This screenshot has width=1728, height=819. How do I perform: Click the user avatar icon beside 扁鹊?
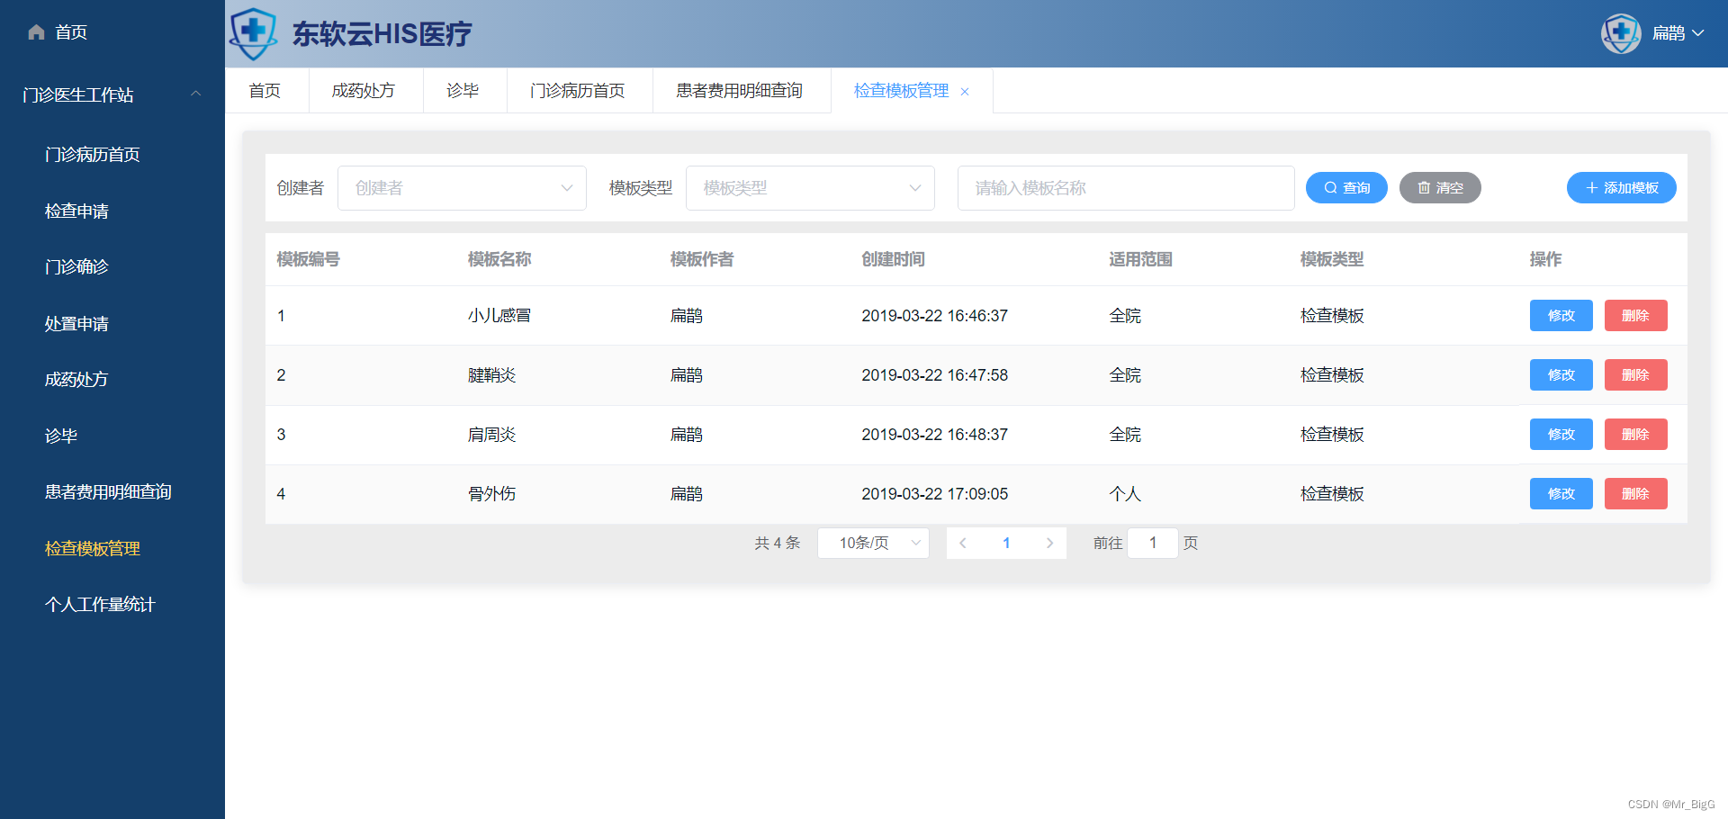coord(1621,33)
